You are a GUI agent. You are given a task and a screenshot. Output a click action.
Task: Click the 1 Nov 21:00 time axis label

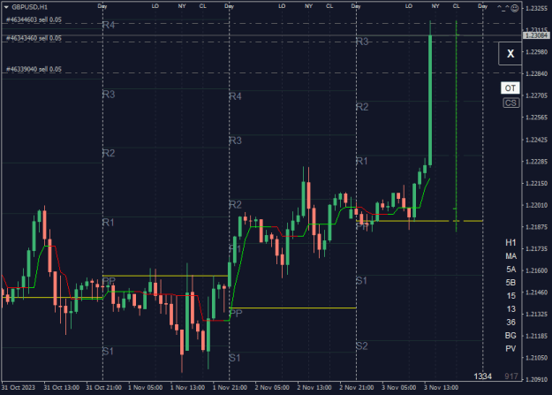tap(230, 388)
